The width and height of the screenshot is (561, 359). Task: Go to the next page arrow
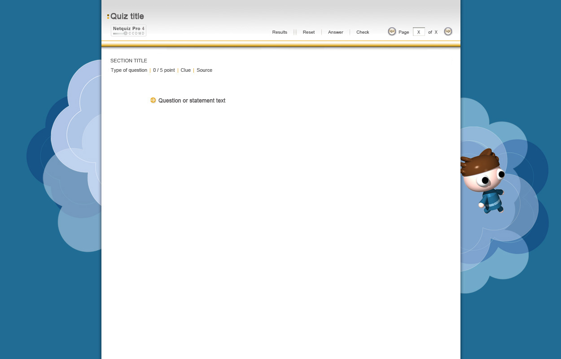coord(448,31)
